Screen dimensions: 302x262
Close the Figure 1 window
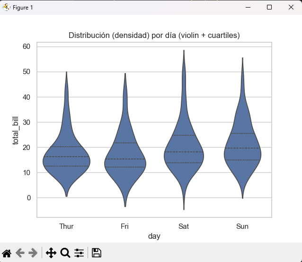pyautogui.click(x=291, y=8)
